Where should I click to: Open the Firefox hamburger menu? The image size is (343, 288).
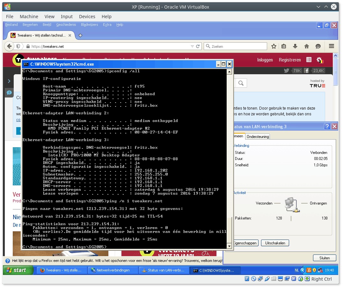[332, 47]
